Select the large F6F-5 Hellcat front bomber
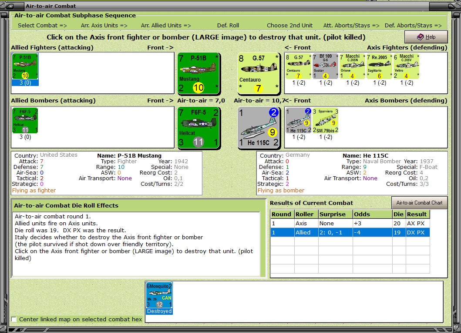This screenshot has height=333, width=461. 199,128
